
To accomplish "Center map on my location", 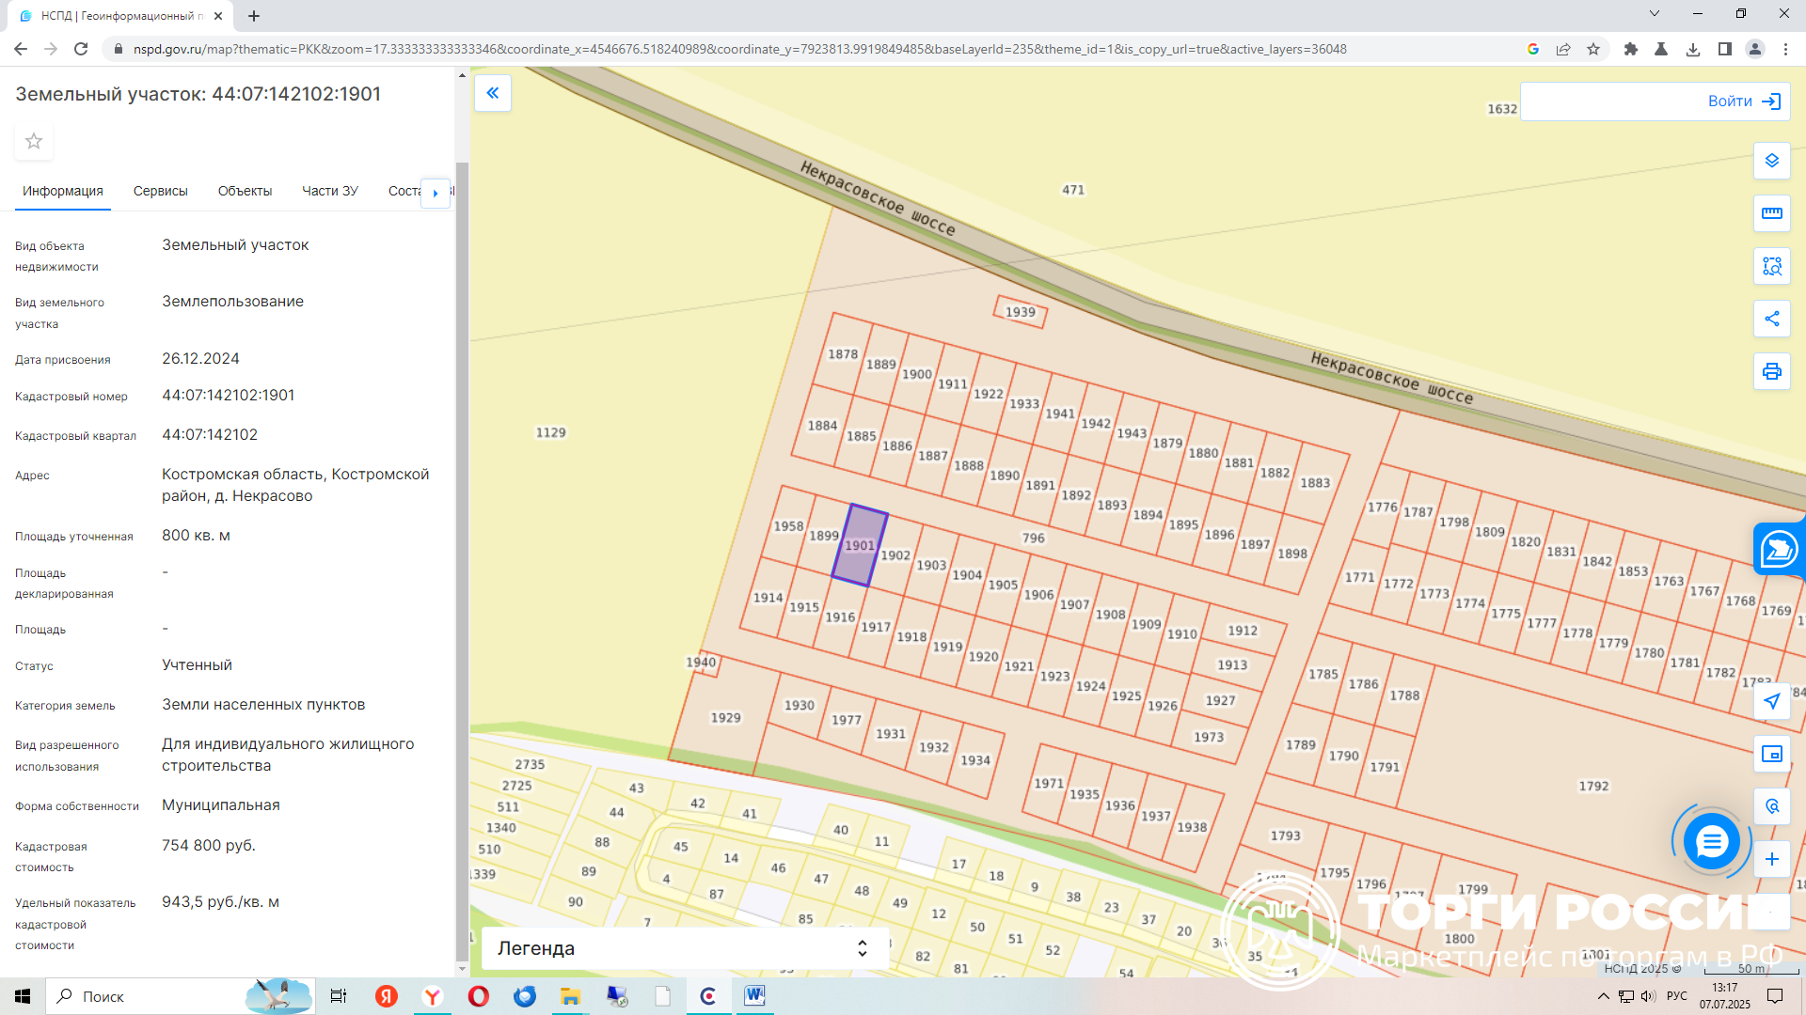I will click(1771, 701).
